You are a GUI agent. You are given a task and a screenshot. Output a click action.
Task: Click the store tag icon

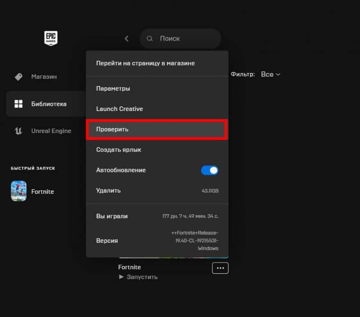tap(18, 77)
